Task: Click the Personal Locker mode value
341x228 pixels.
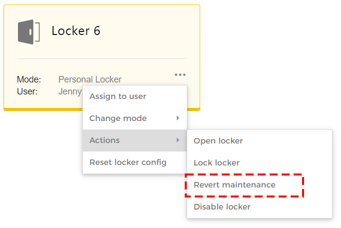Action: click(90, 79)
